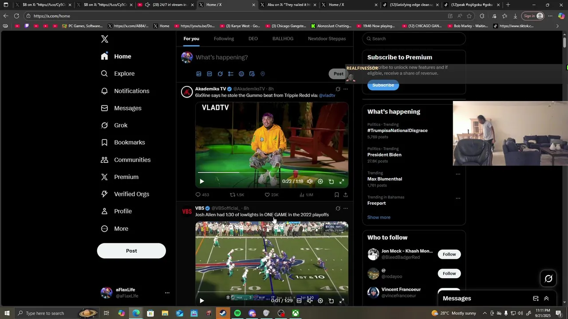Open Explore in X sidebar
This screenshot has width=568, height=319.
pyautogui.click(x=118, y=74)
